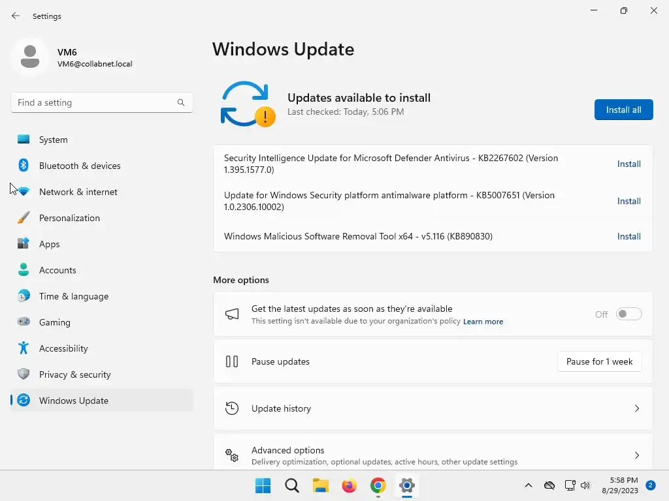Click the Settings gear on taskbar
Image resolution: width=669 pixels, height=501 pixels.
coord(407,485)
